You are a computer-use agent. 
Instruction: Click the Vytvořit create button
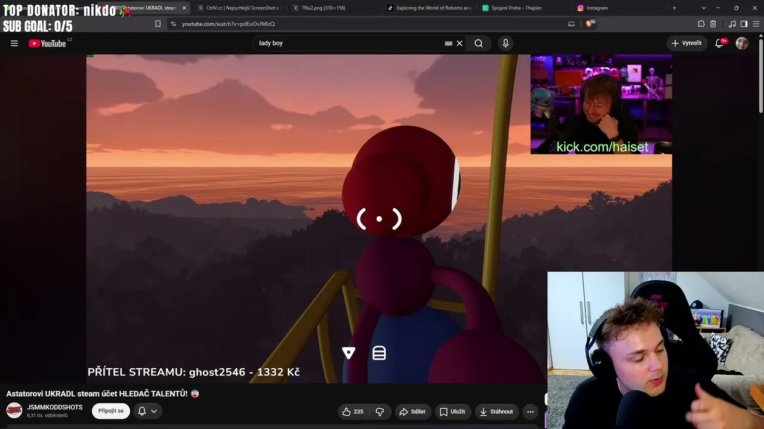[x=686, y=43]
